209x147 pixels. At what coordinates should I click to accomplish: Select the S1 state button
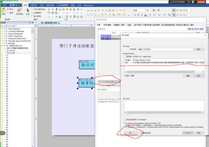[177, 10]
